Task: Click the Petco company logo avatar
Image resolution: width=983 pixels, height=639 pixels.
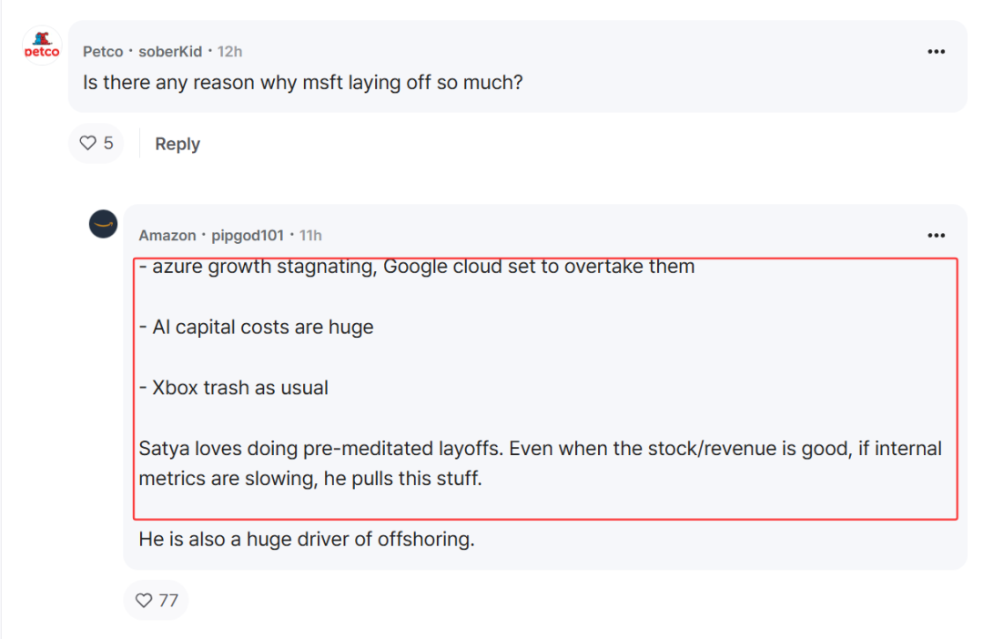Action: point(42,46)
